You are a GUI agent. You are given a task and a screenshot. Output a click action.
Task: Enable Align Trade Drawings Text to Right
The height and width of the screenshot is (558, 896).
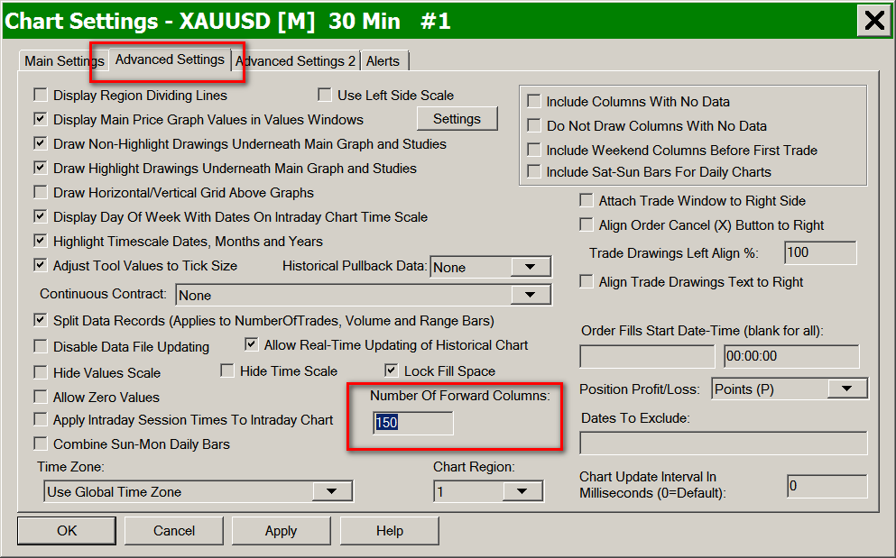coord(587,281)
